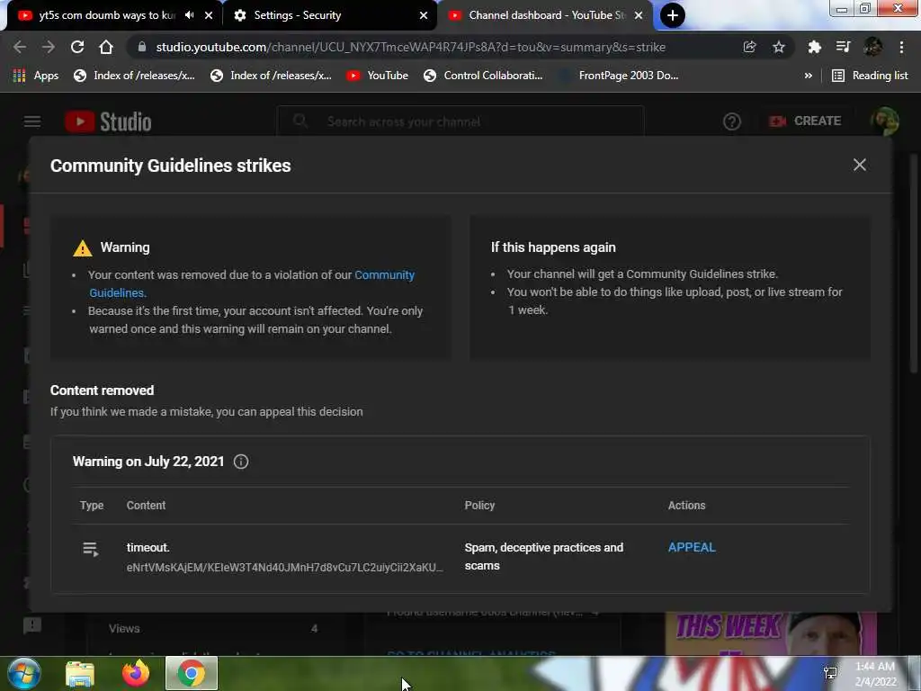This screenshot has height=691, width=921.
Task: Open the Reading list
Action: [x=870, y=76]
